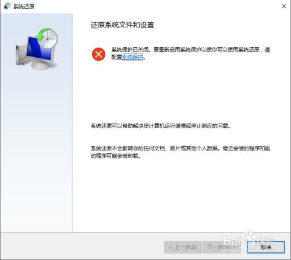Screen dimensions: 291x260
Task: Click the green curved arrow graphic
Action: coord(42,34)
